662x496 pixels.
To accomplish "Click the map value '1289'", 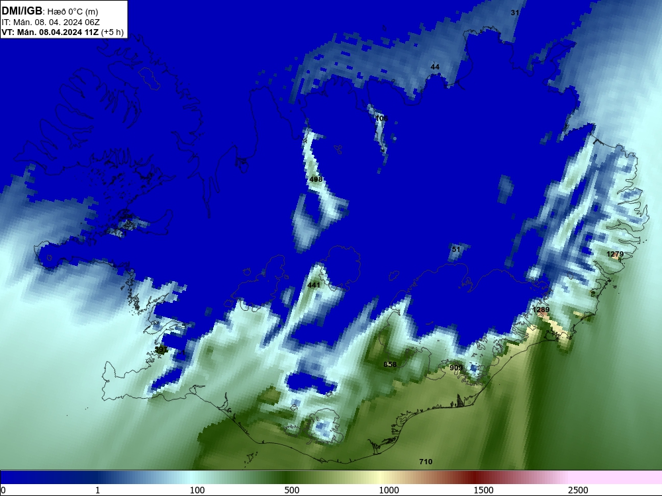I will click(541, 310).
